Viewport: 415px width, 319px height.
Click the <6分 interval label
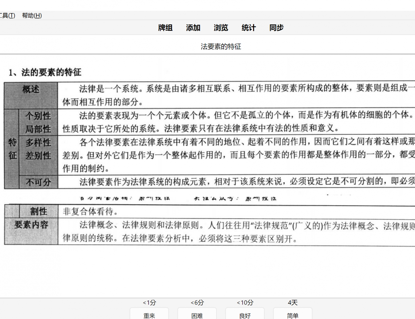pyautogui.click(x=197, y=303)
